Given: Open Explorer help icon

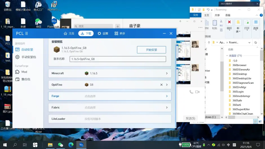Looking at the screenshot, I should point(261,15).
